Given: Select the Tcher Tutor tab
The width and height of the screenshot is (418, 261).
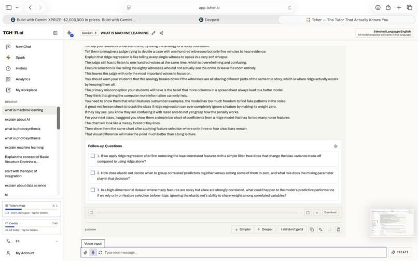Looking at the screenshot, I should pyautogui.click(x=347, y=20).
